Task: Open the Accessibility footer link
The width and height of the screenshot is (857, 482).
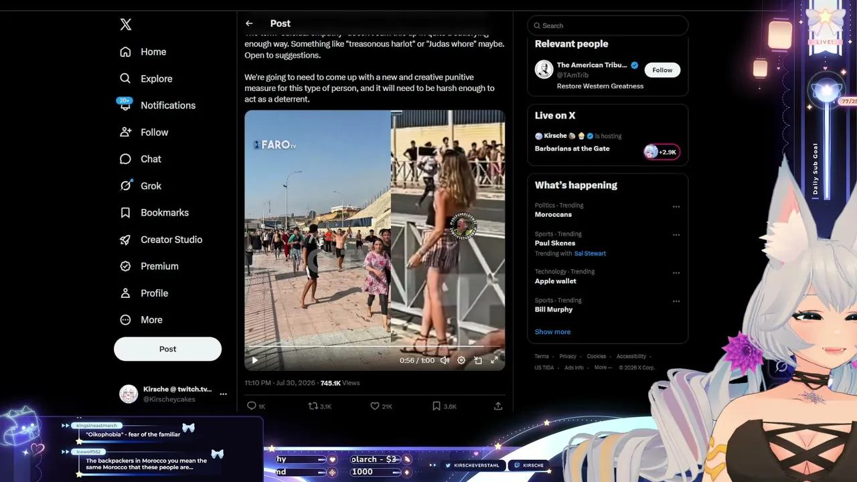Action: pos(631,357)
